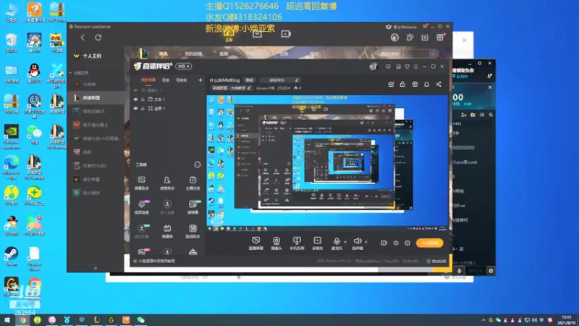Collapse the 全部应用 list in WeGame sidebar
The height and width of the screenshot is (326, 579).
pyautogui.click(x=70, y=73)
